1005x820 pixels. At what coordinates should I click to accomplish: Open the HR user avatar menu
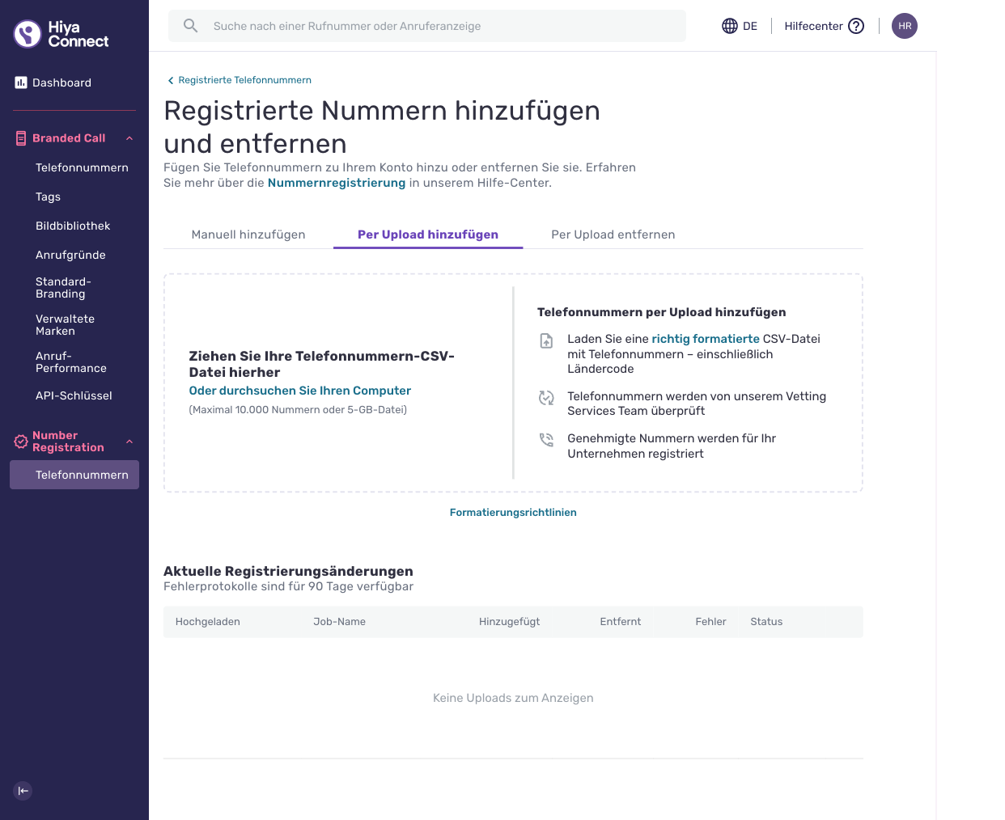pos(905,26)
